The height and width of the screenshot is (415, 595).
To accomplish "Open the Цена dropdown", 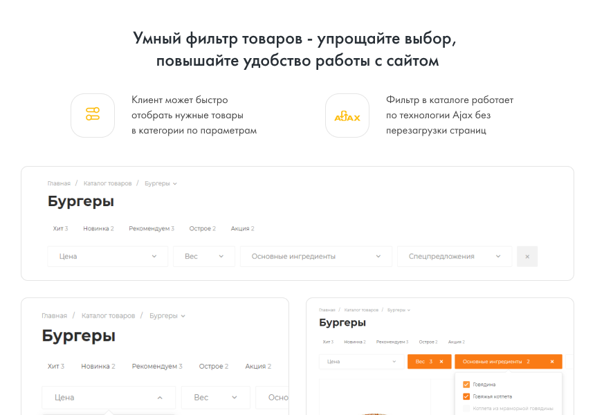I will pyautogui.click(x=107, y=256).
